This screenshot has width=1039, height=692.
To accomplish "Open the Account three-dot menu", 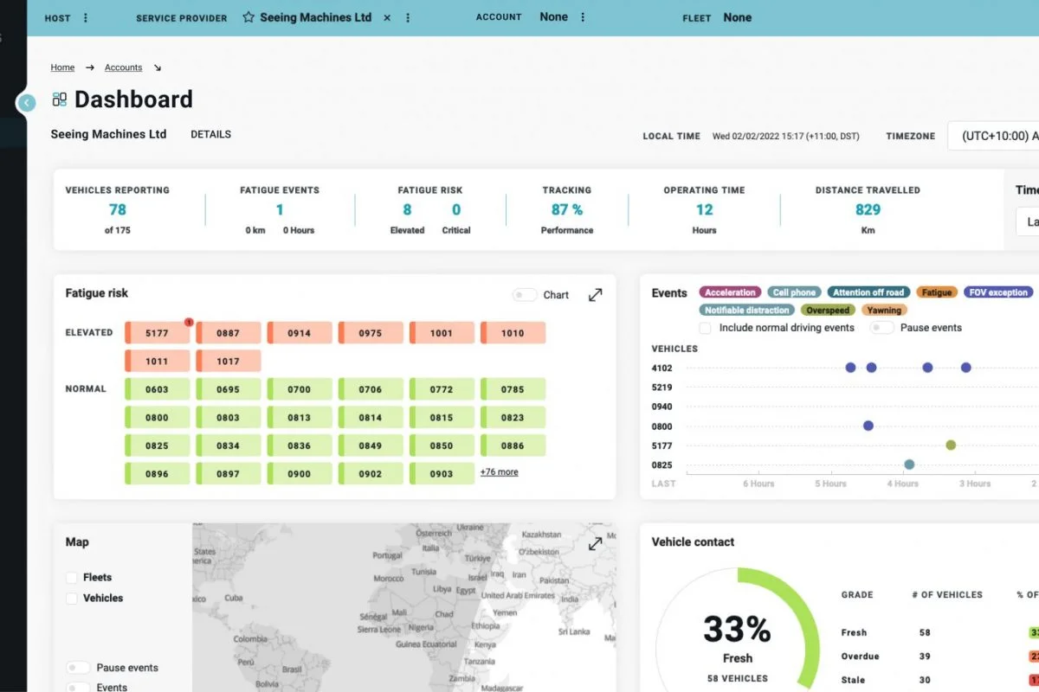I will click(x=583, y=17).
